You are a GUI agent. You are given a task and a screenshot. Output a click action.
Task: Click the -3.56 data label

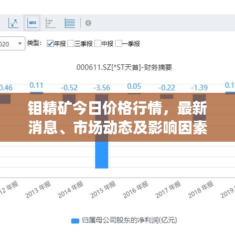[x=102, y=88]
